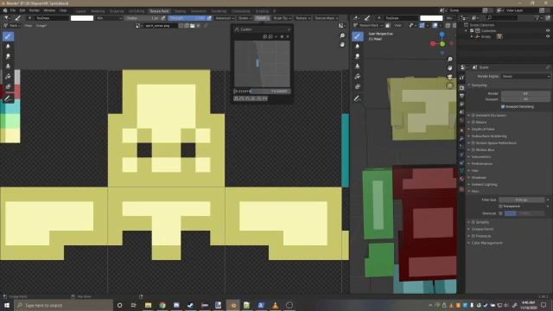
Task: Expand the Color Management panel
Action: click(486, 243)
